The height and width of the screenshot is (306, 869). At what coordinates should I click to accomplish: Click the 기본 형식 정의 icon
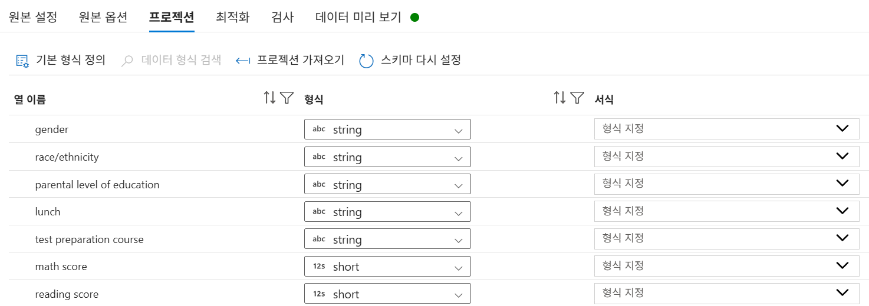click(x=22, y=61)
